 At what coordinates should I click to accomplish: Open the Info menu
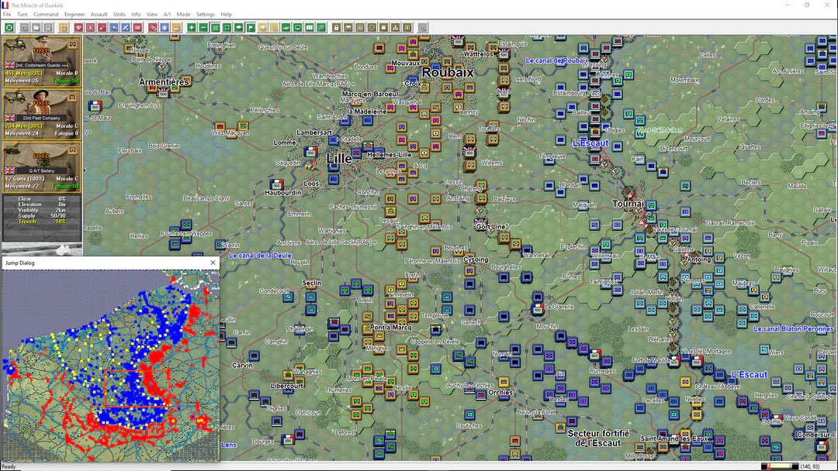point(136,15)
